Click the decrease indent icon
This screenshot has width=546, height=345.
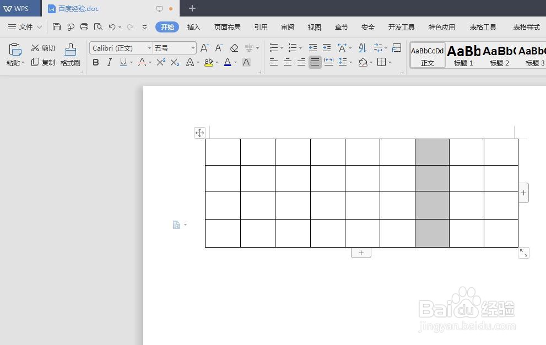pyautogui.click(x=313, y=48)
